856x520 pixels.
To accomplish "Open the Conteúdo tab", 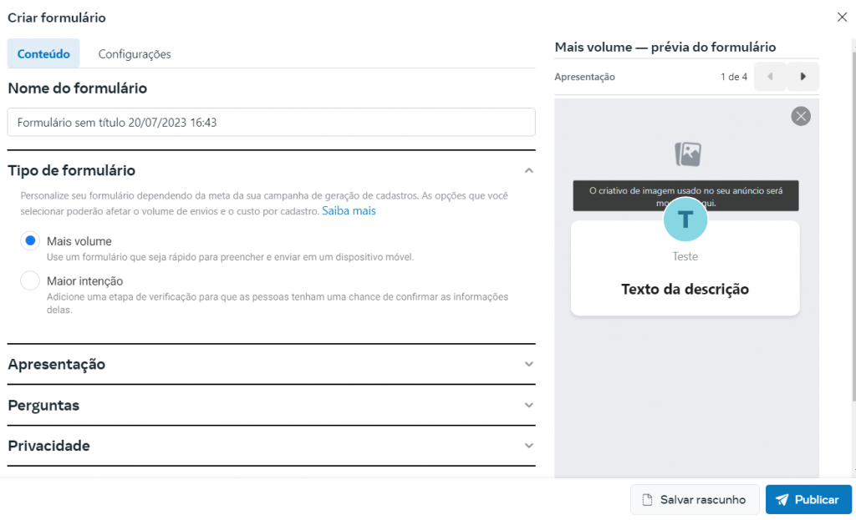I will [43, 54].
